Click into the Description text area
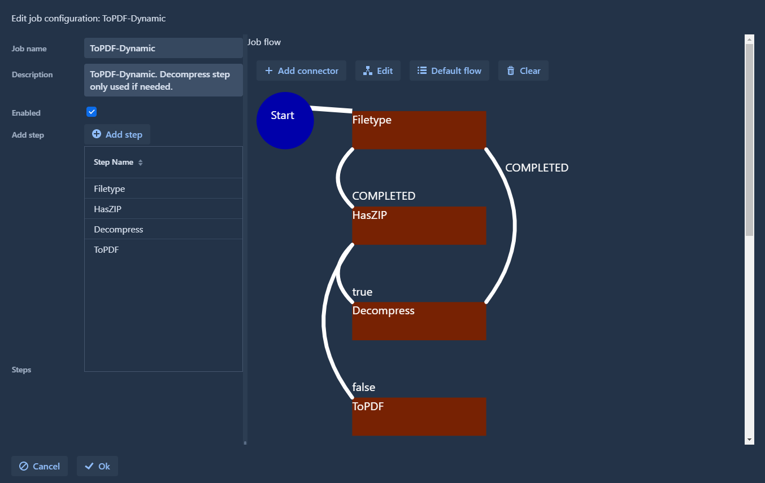The height and width of the screenshot is (483, 765). click(163, 80)
